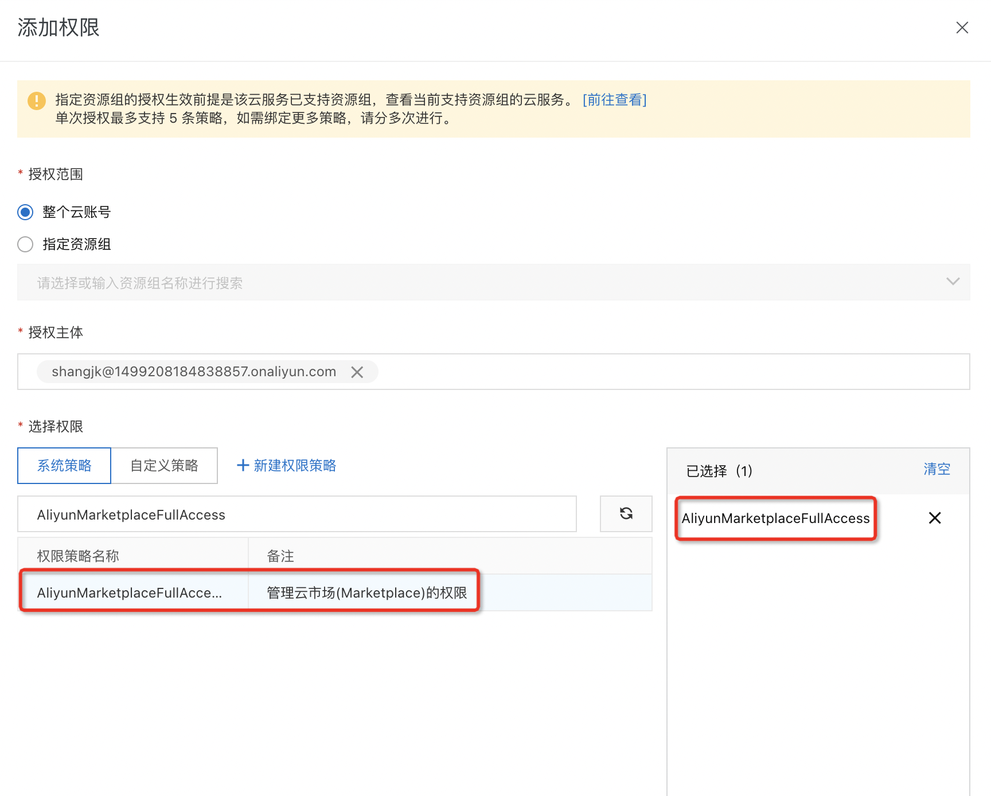Click 清空 to clear selected policies
The height and width of the screenshot is (796, 991).
pyautogui.click(x=937, y=469)
